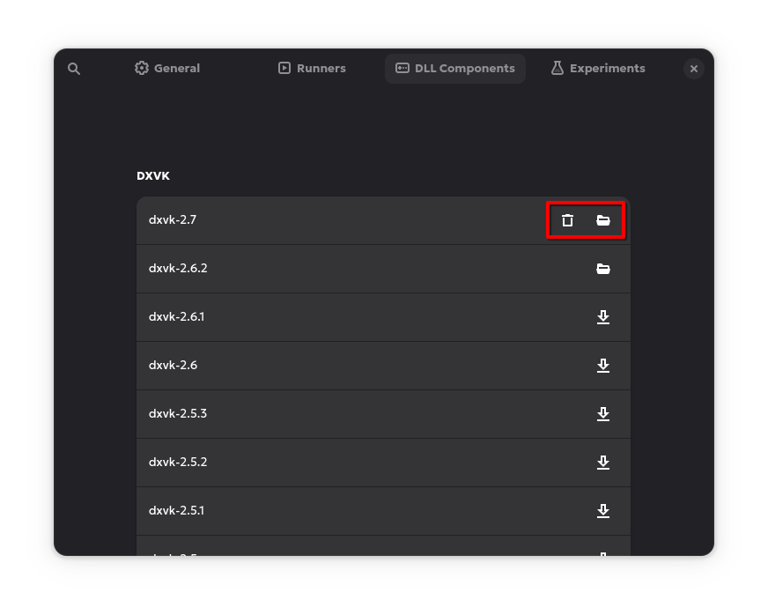768x615 pixels.
Task: Close the preferences dialog
Action: pos(694,69)
